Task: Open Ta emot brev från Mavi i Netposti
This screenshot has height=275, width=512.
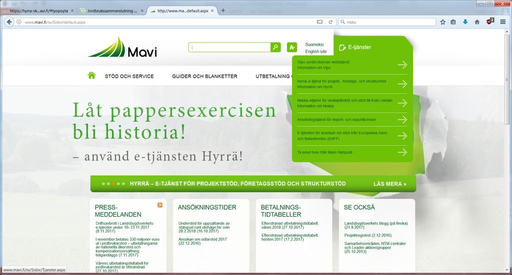Action: [324, 152]
